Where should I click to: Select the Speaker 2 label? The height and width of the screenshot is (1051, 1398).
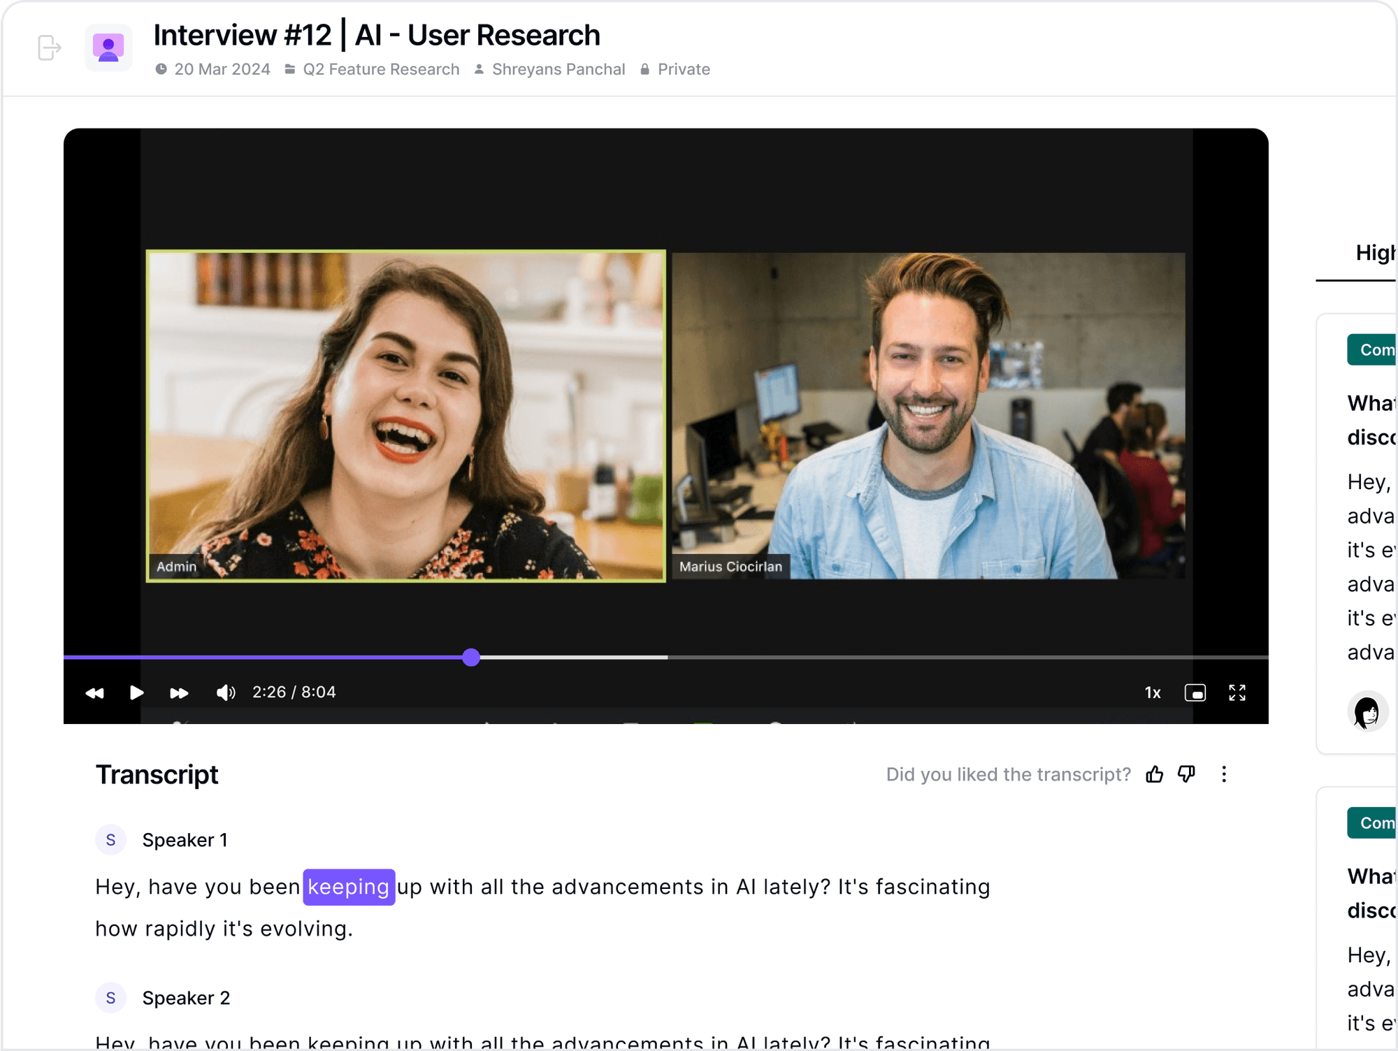click(186, 998)
